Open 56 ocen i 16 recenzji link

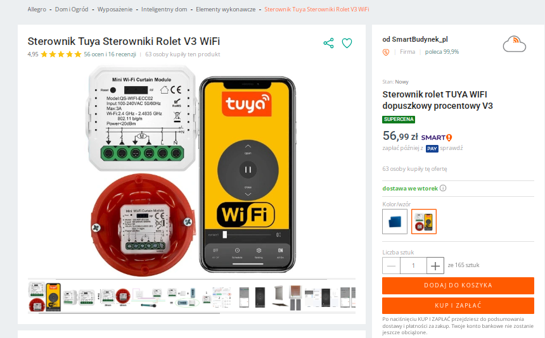pyautogui.click(x=110, y=54)
